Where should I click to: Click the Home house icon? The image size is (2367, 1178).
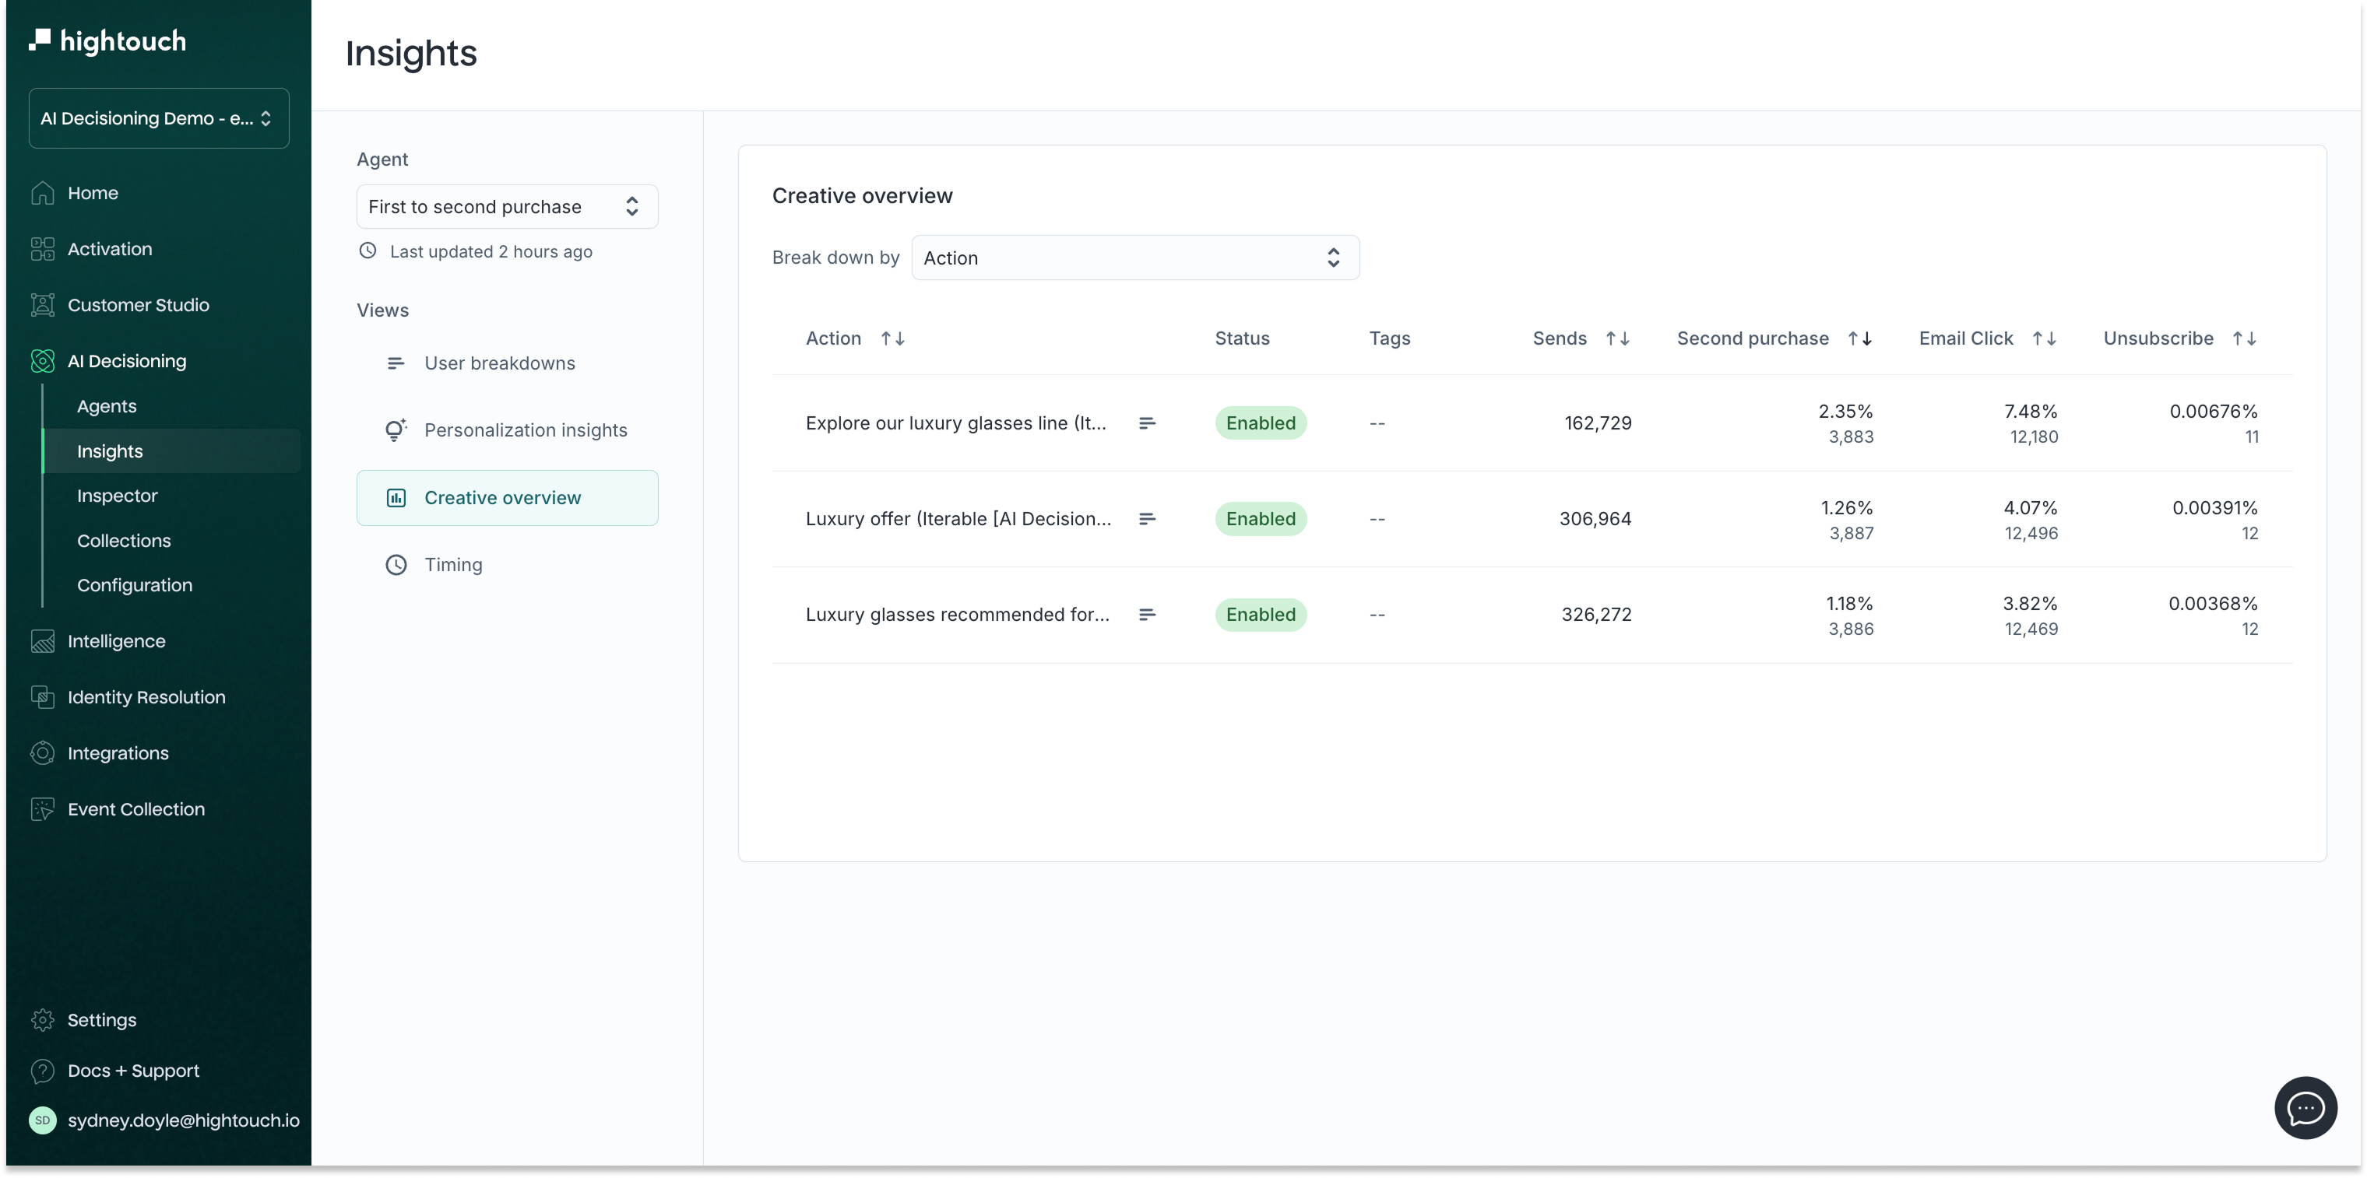[x=42, y=193]
